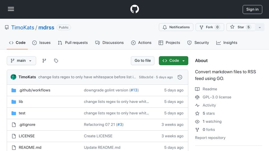Open the lib folder
This screenshot has width=269, height=151.
(21, 102)
